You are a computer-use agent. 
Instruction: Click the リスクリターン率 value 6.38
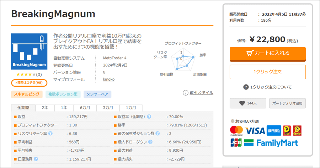(x=73, y=133)
